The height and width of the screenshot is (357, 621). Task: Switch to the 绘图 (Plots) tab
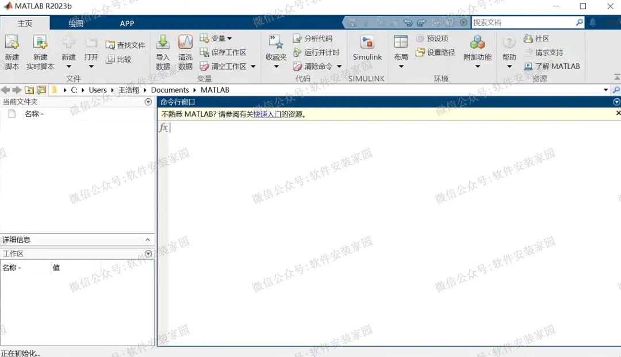(x=76, y=24)
